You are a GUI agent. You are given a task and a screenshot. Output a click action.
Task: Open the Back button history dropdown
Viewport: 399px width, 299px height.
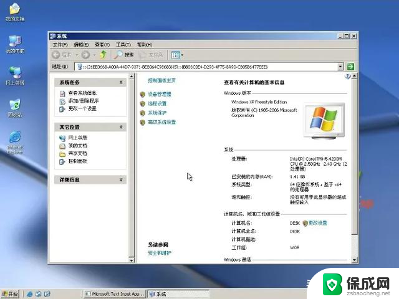(x=77, y=55)
